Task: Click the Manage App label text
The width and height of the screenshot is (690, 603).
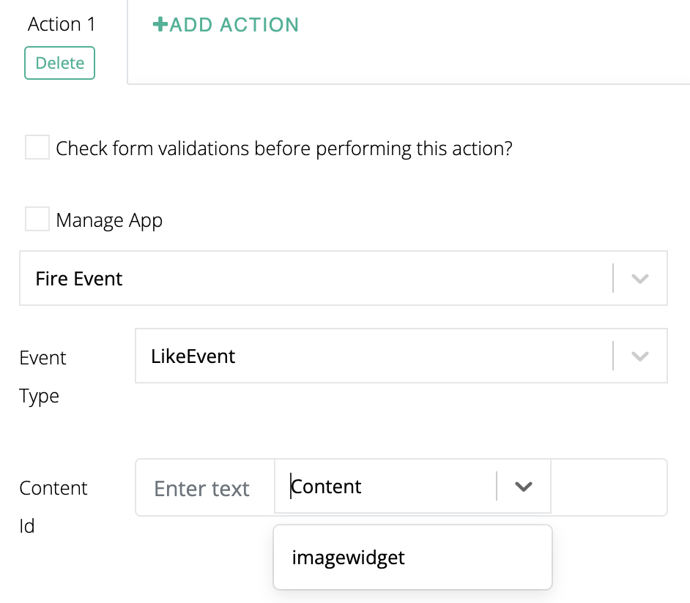Action: 109,220
